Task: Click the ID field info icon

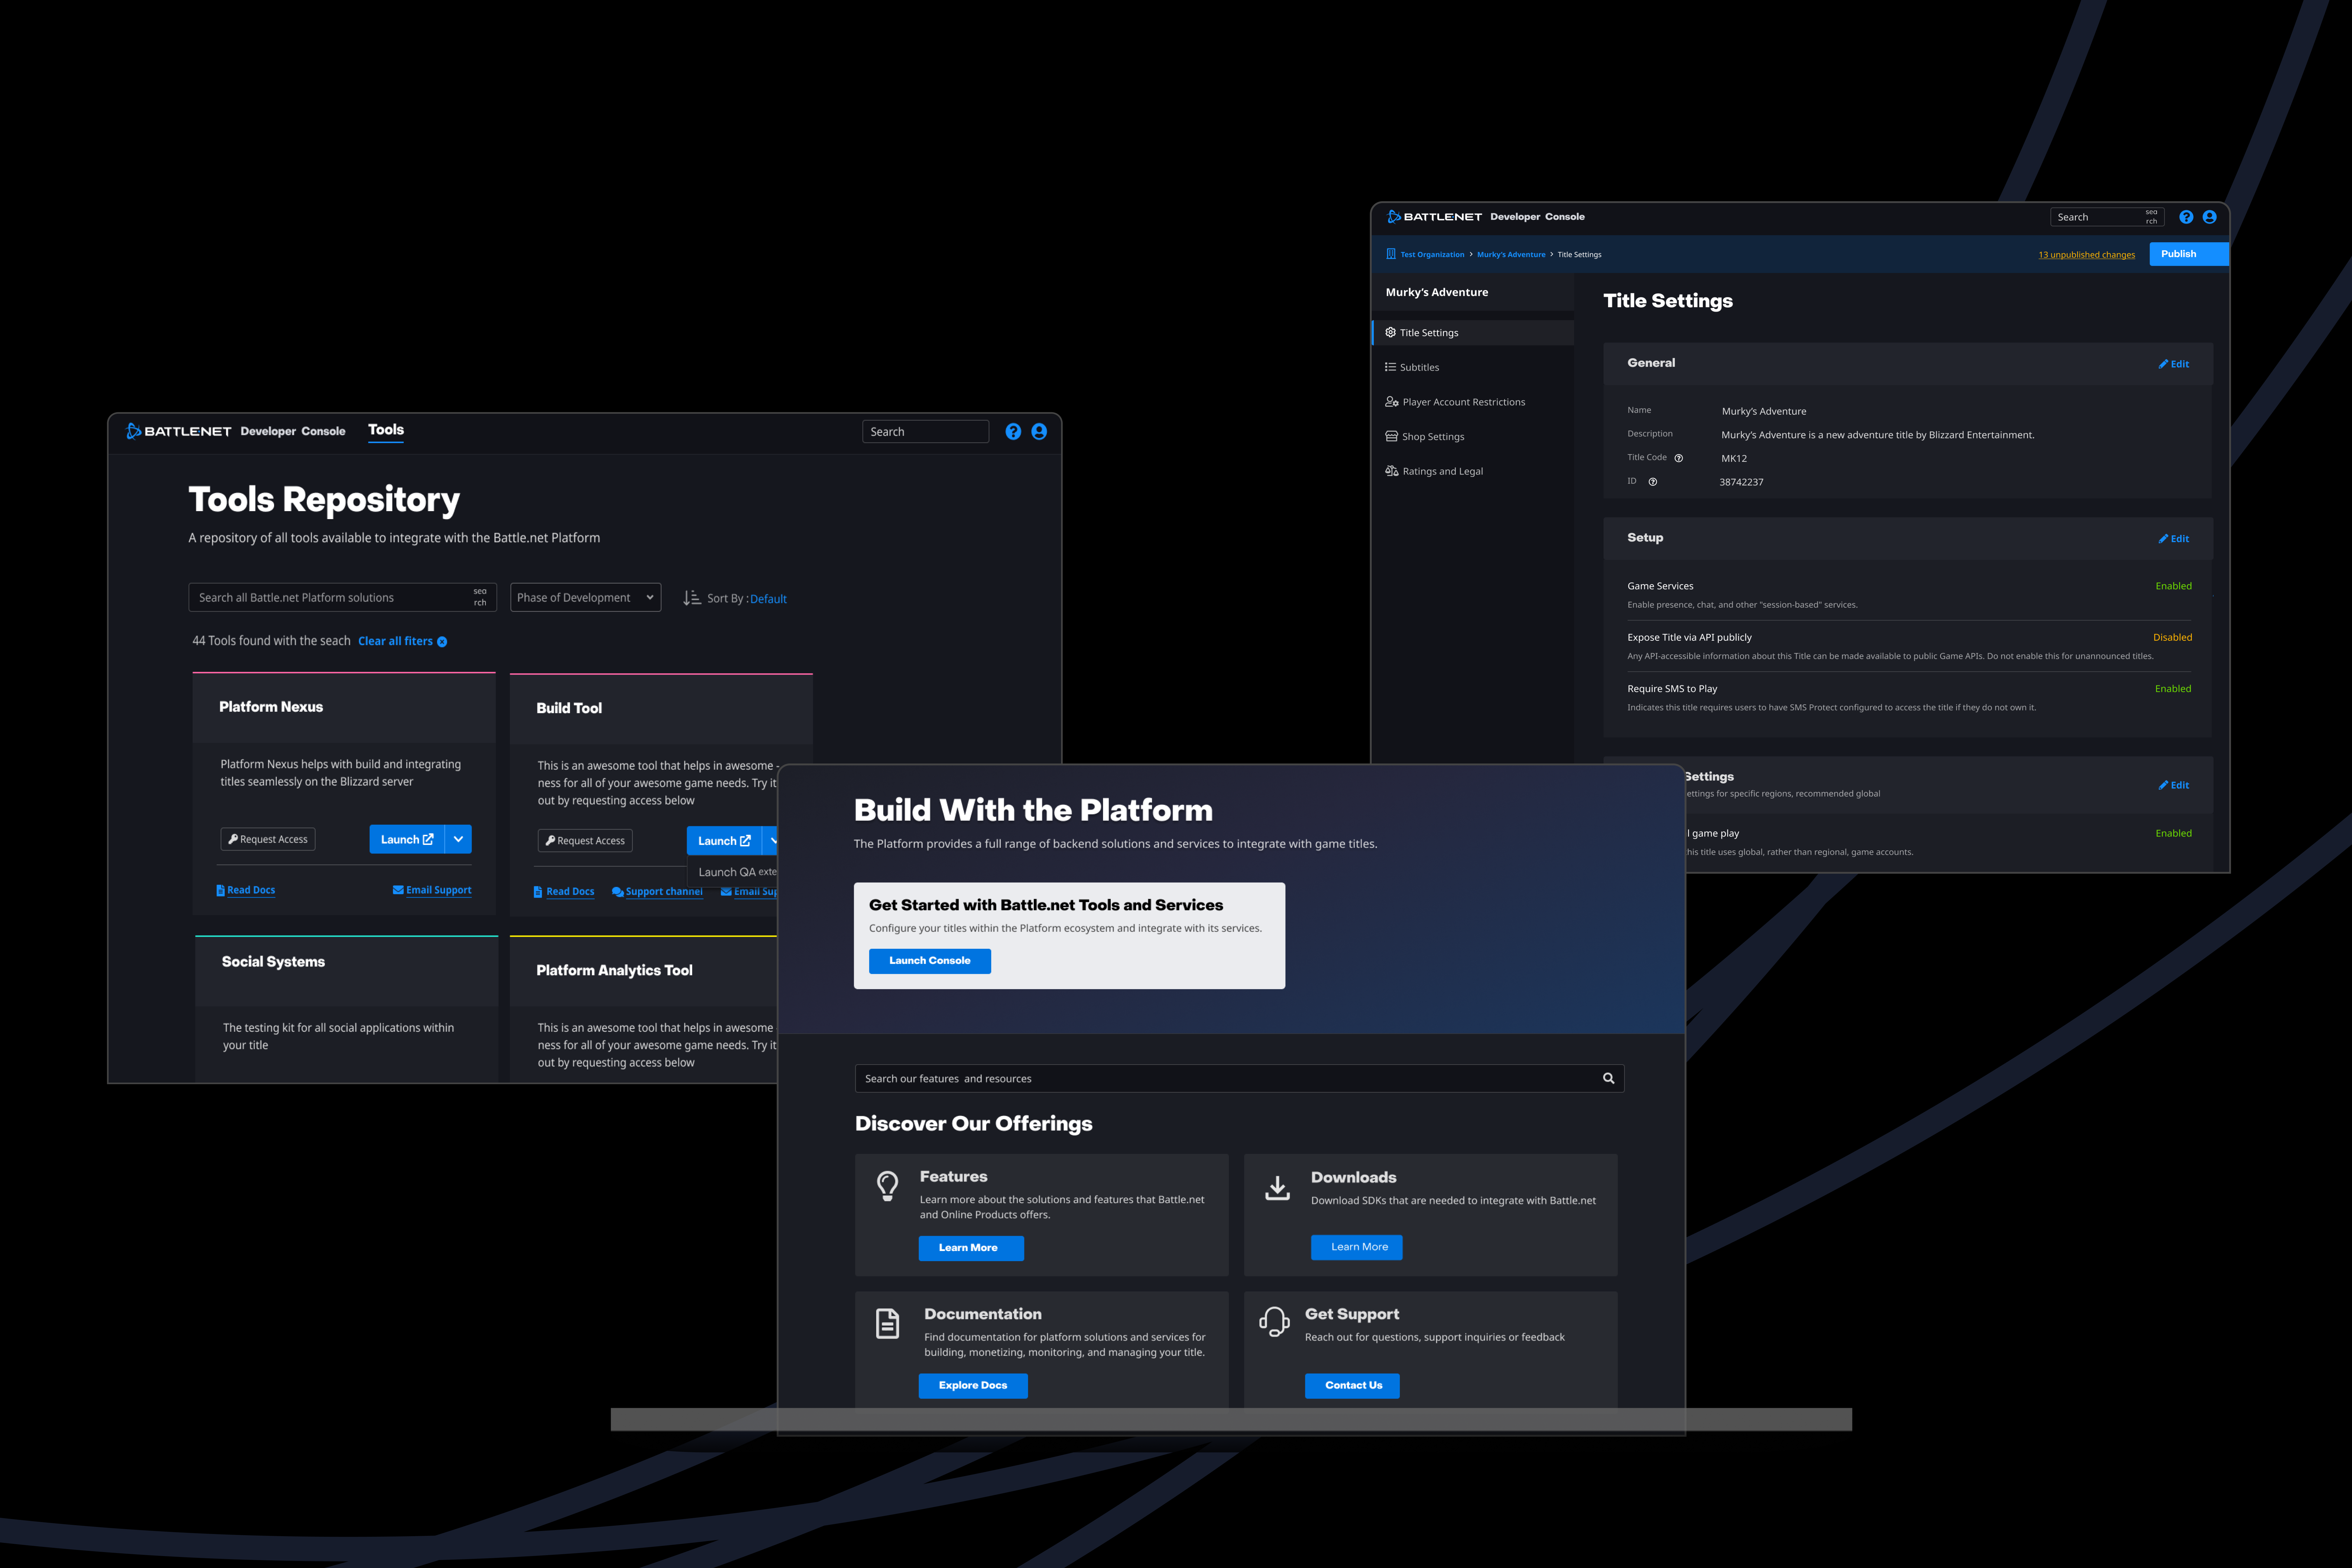Action: point(1653,482)
